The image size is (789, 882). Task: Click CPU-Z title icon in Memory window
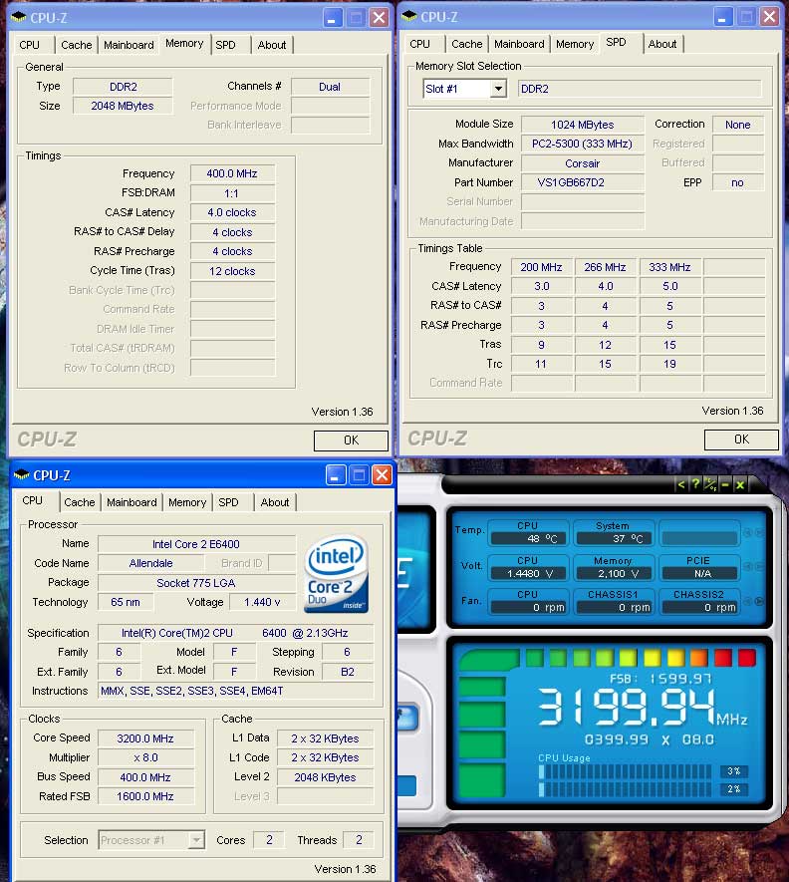pos(19,17)
